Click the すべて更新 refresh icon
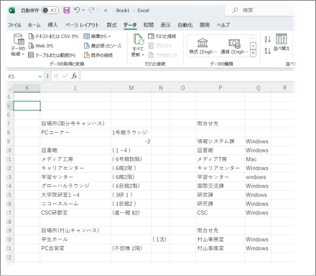 click(139, 39)
